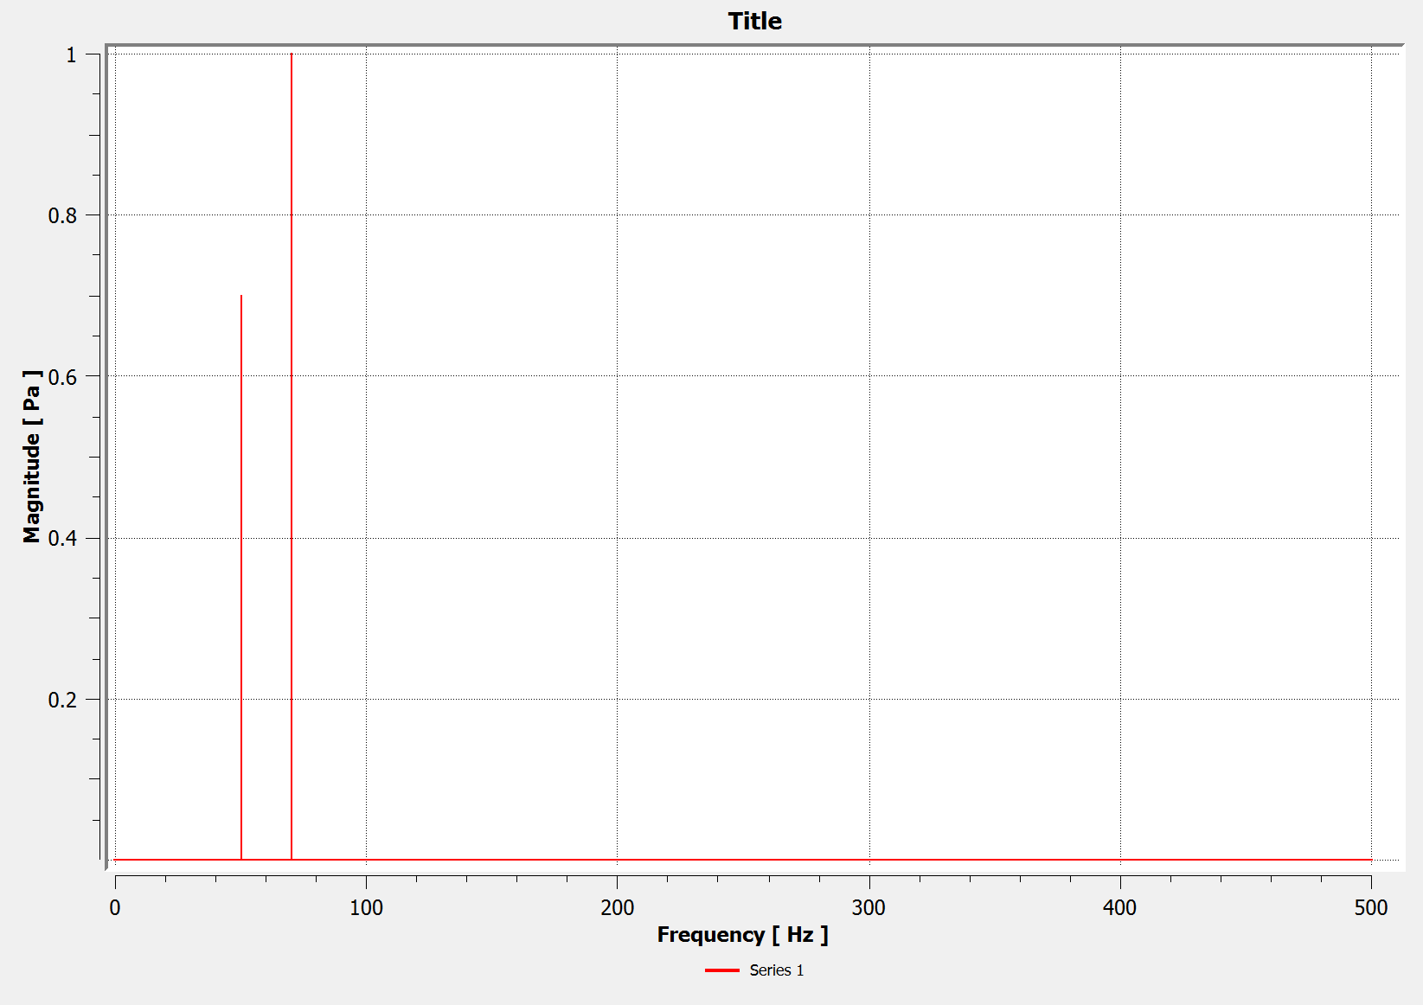This screenshot has height=1005, width=1423.
Task: Click the y-axis tick label '0.6'
Action: tap(62, 377)
